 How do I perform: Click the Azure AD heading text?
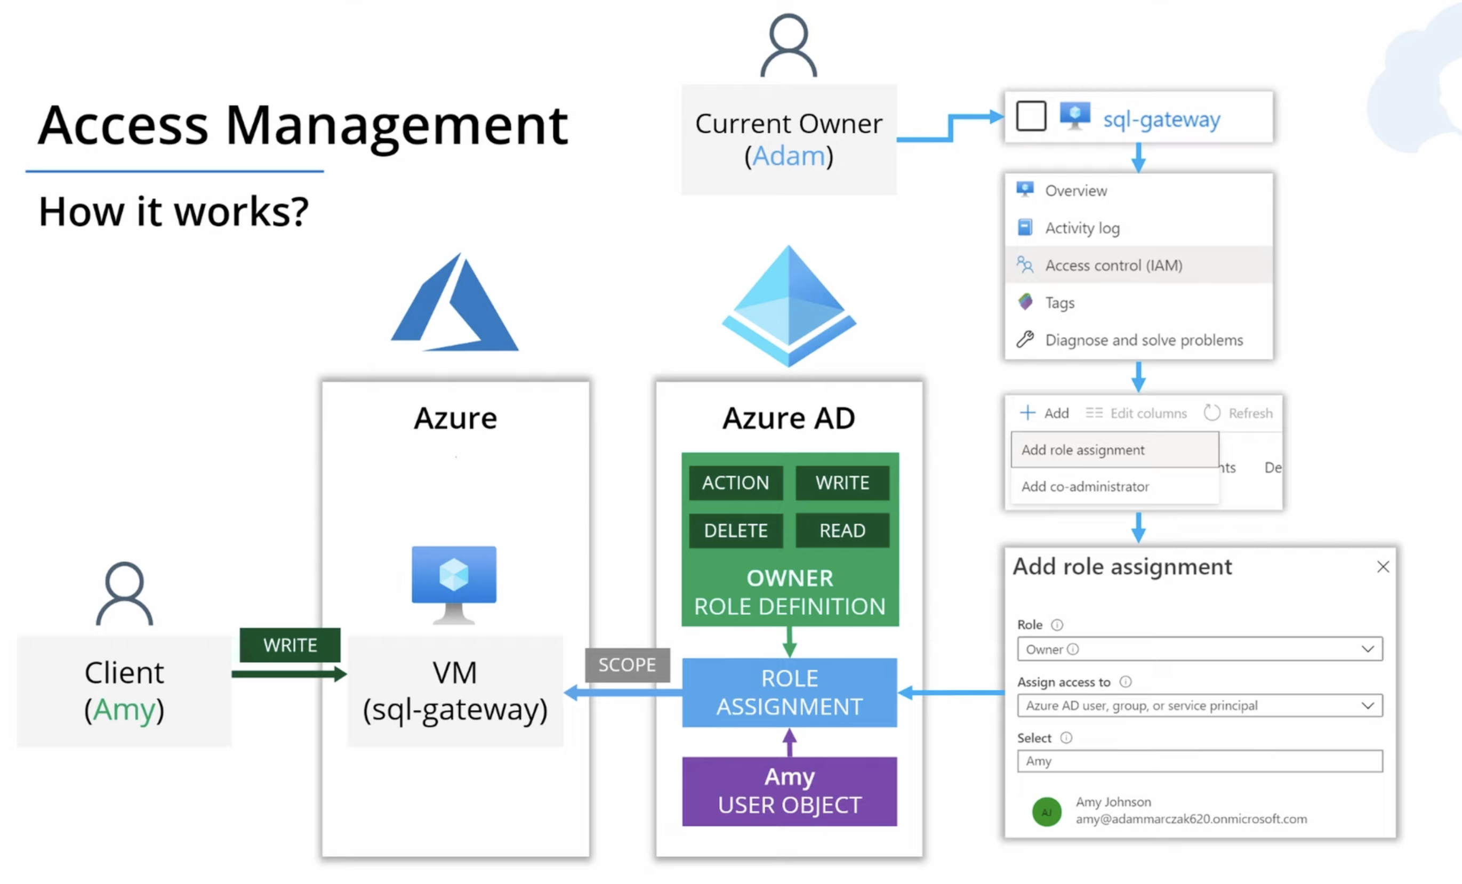coord(789,418)
